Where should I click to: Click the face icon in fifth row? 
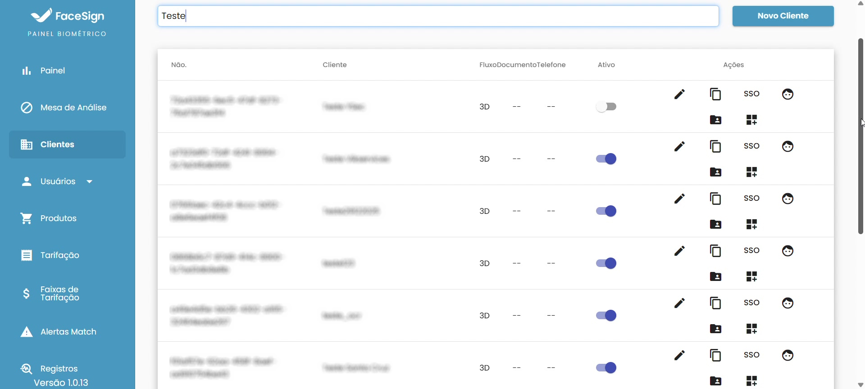coord(788,303)
